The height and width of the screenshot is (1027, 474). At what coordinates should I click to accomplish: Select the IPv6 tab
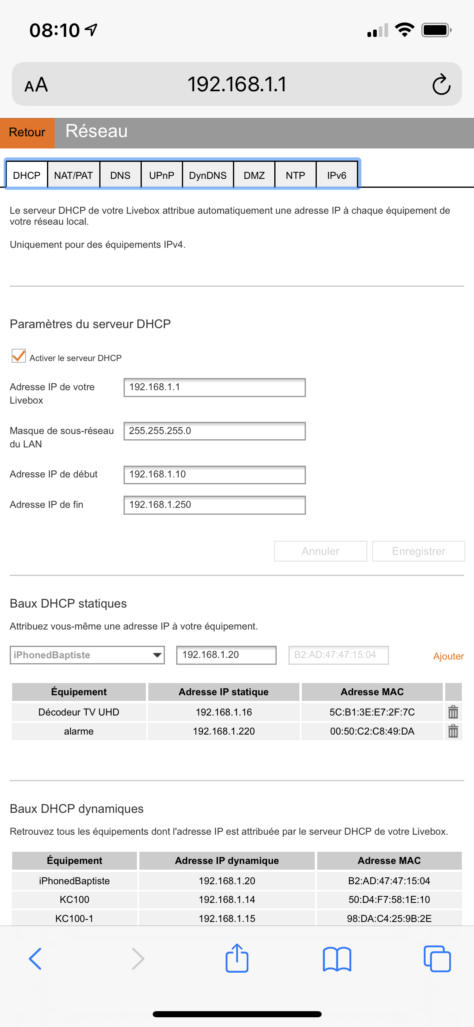tap(337, 175)
